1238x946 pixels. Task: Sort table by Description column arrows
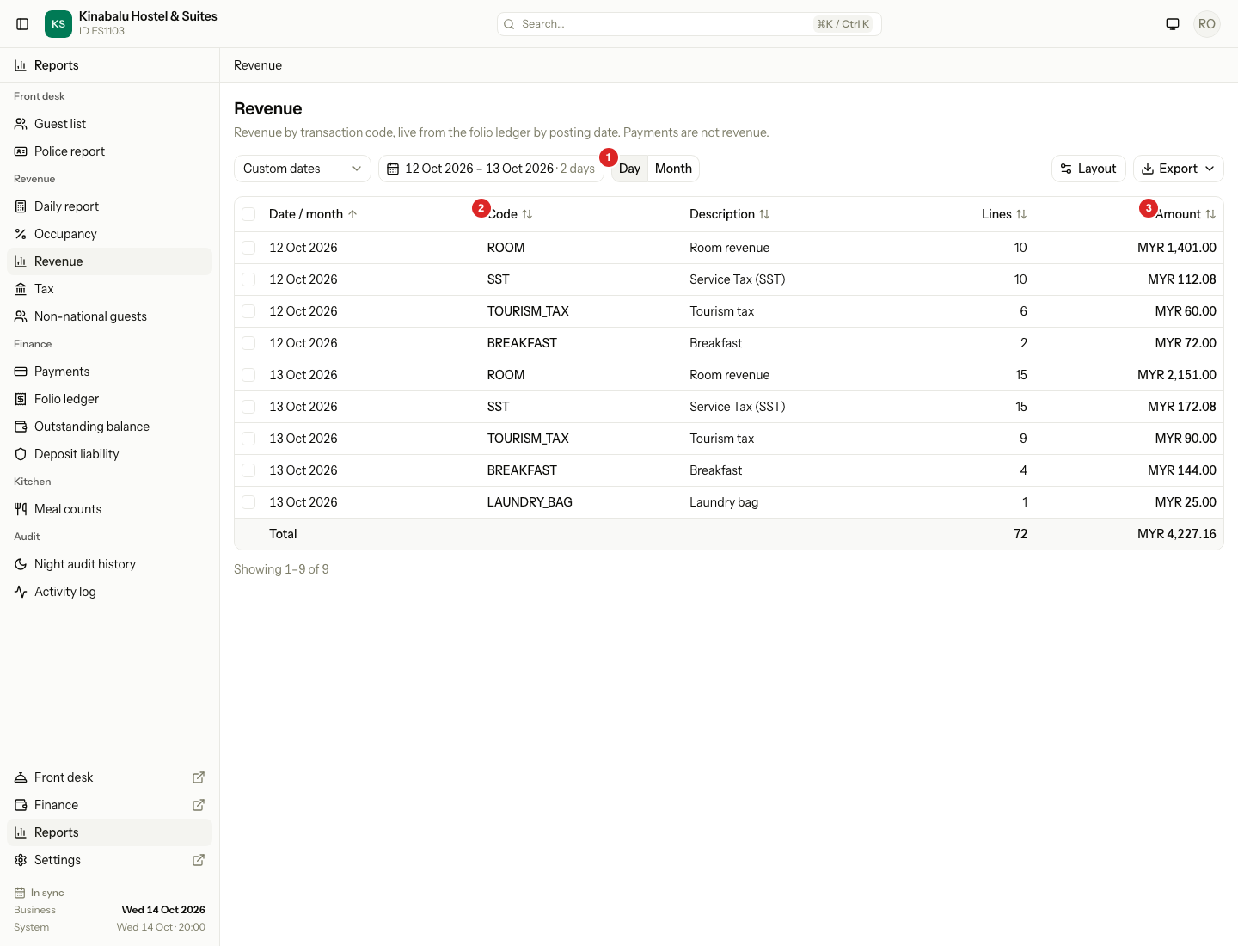(x=764, y=214)
